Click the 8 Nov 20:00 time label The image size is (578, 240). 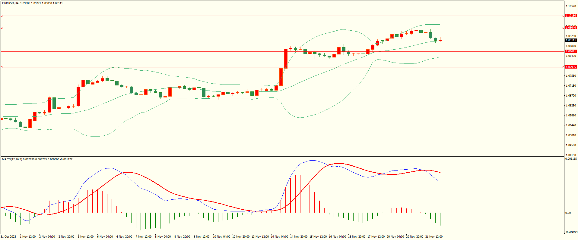click(x=182, y=237)
